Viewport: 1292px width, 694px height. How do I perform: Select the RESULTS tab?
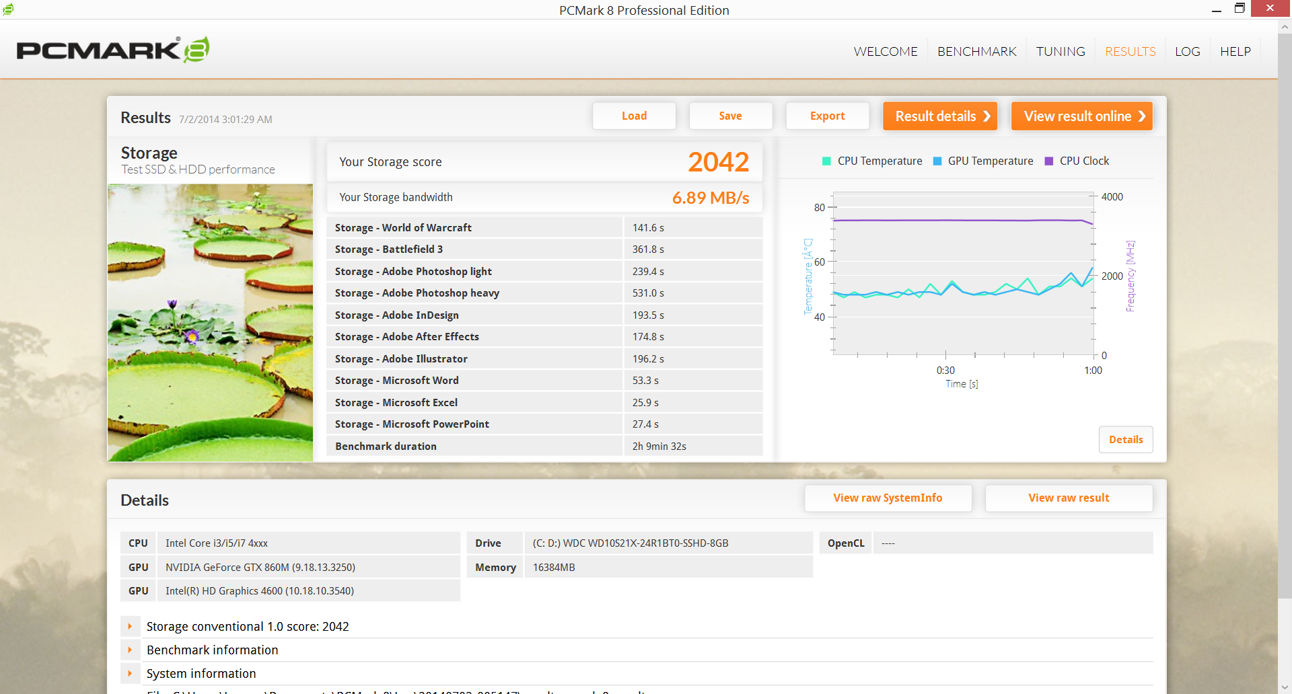click(x=1130, y=52)
